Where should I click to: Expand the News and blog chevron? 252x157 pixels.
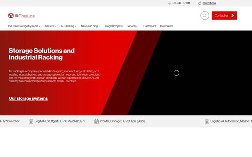click(99, 26)
